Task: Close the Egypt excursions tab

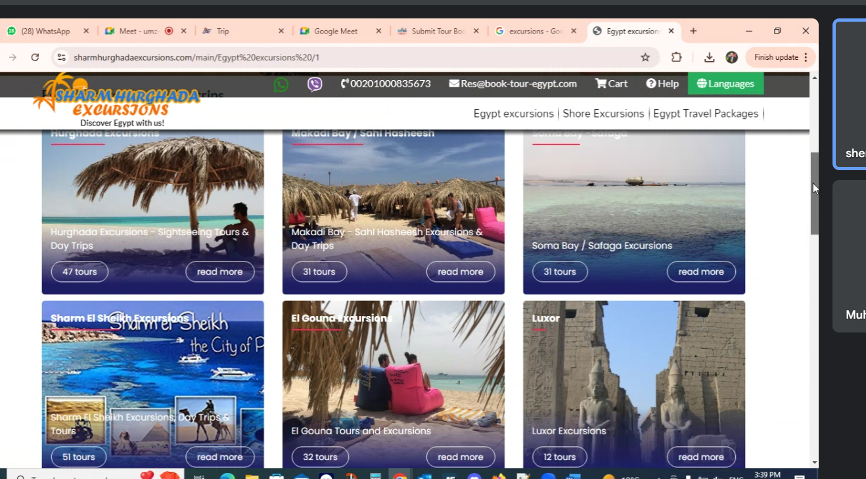Action: click(x=672, y=31)
